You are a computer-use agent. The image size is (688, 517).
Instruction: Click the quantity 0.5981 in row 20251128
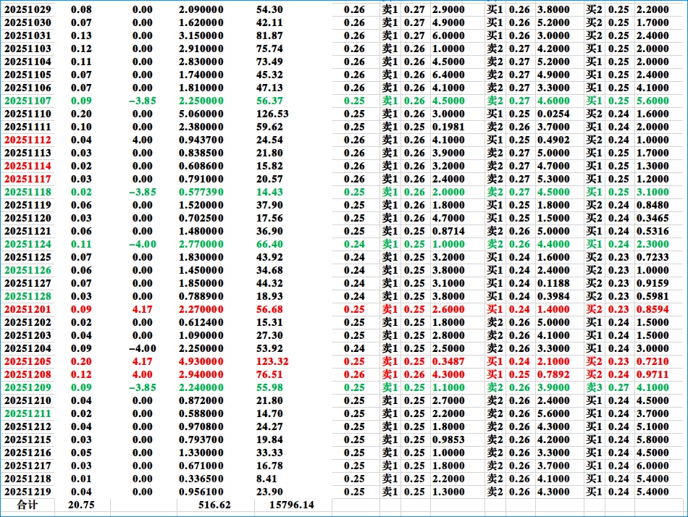(x=653, y=297)
